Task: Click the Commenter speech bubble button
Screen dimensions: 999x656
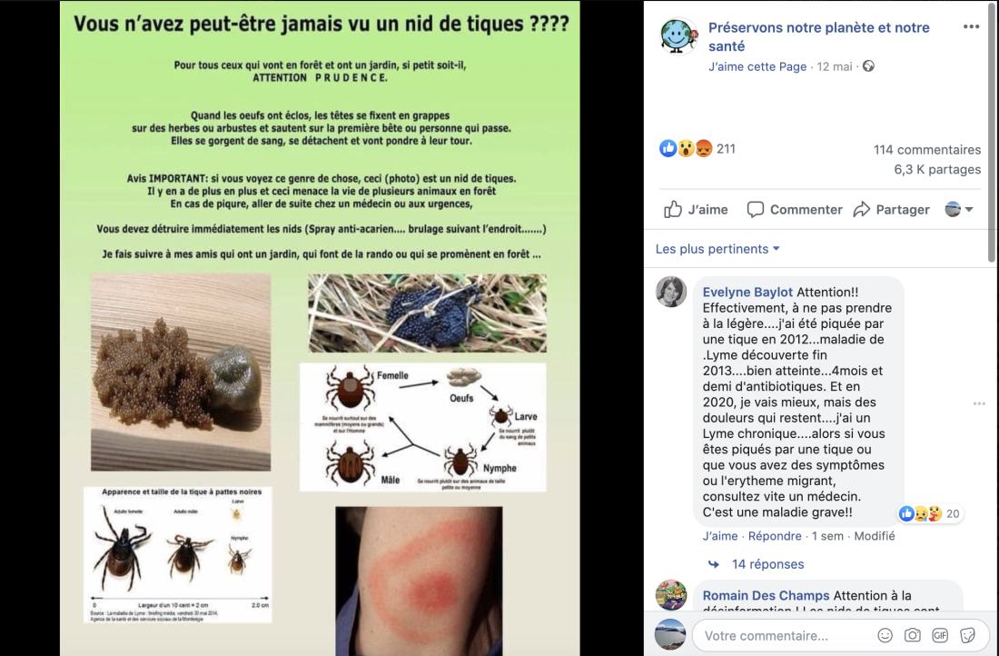Action: [x=794, y=210]
